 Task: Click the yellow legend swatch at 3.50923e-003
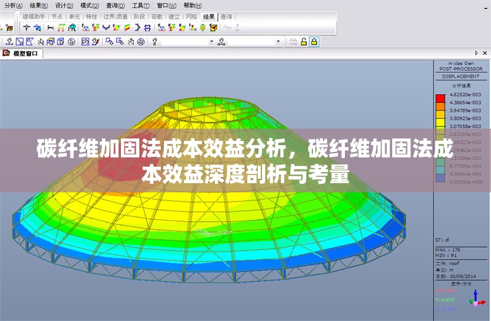pos(440,123)
